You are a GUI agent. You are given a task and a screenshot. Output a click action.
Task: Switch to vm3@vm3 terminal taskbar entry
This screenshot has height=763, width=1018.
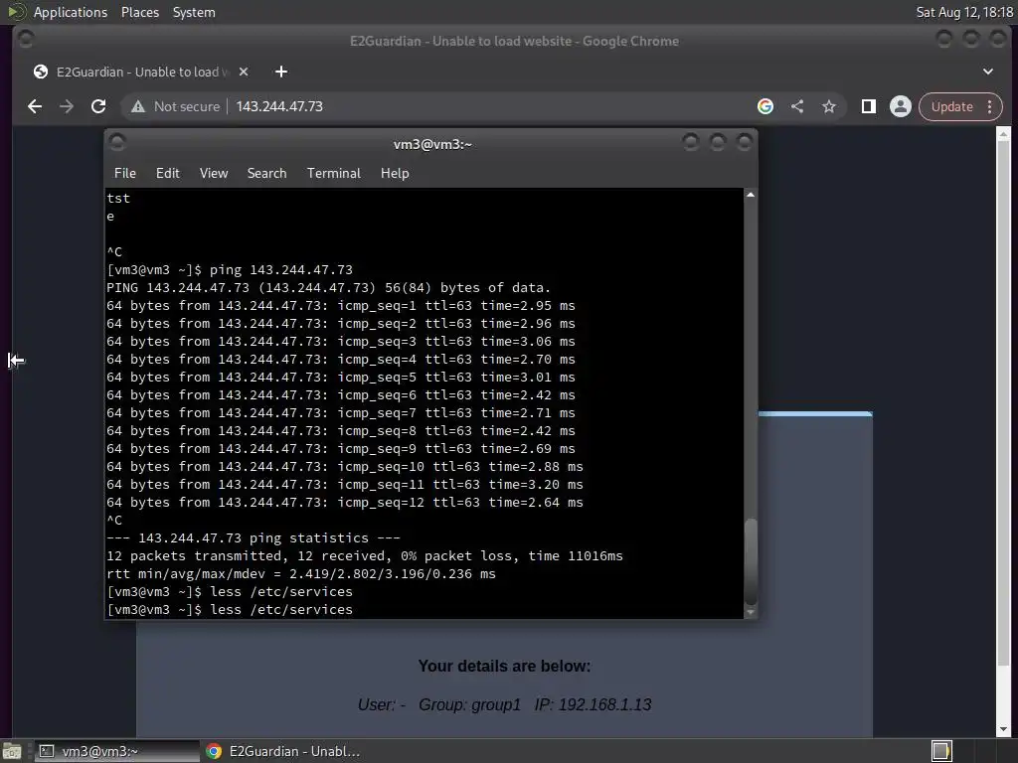[x=115, y=751]
